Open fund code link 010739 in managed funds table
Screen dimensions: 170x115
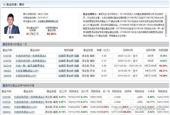[x=7, y=61]
